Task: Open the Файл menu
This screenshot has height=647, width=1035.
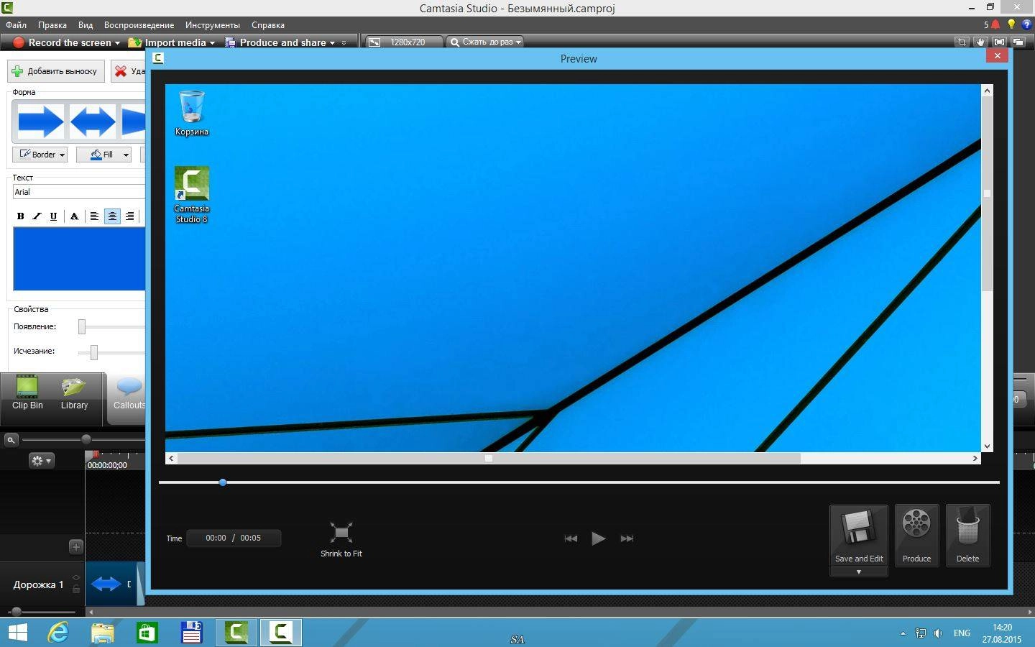Action: coord(16,25)
